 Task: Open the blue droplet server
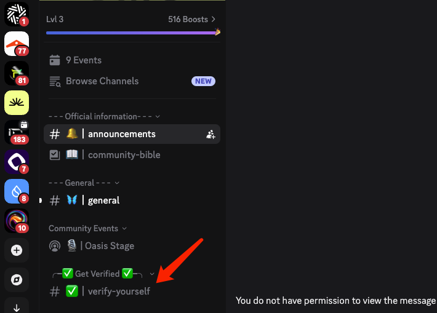coord(17,191)
